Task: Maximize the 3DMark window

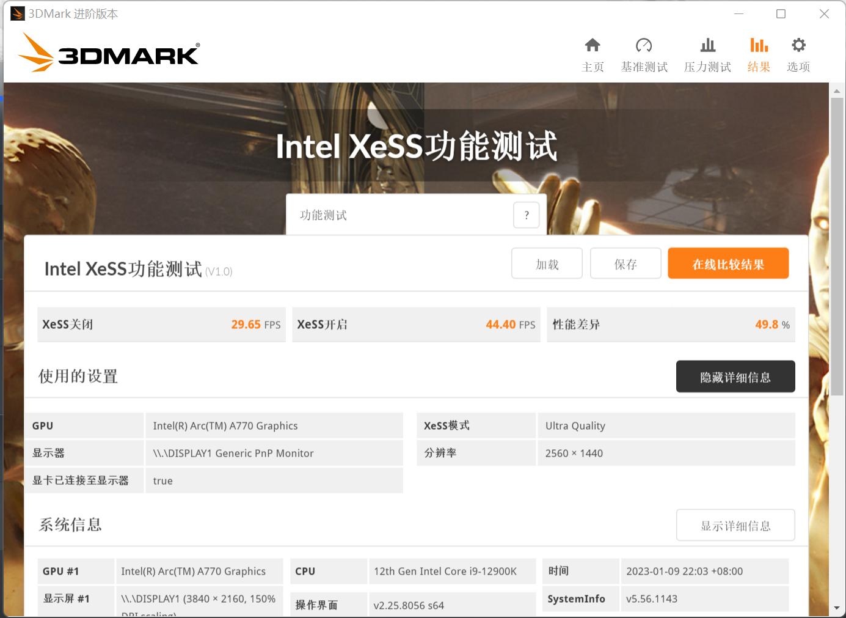Action: click(781, 13)
